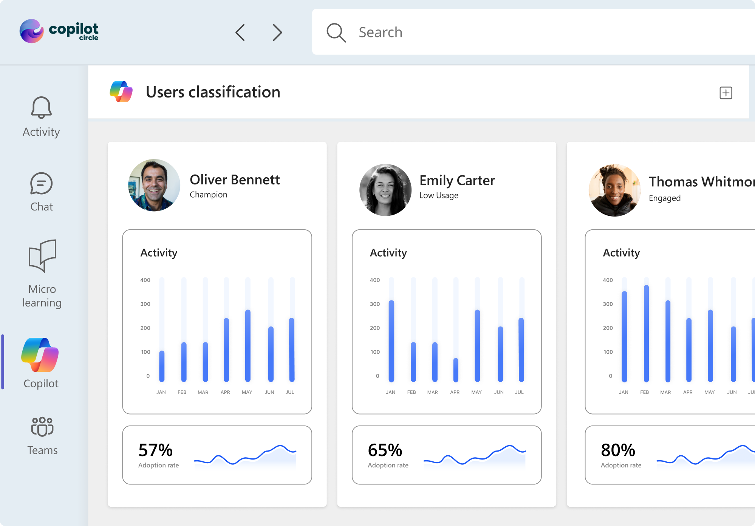This screenshot has height=526, width=755.
Task: Expand panel with the plus square button
Action: pyautogui.click(x=726, y=93)
